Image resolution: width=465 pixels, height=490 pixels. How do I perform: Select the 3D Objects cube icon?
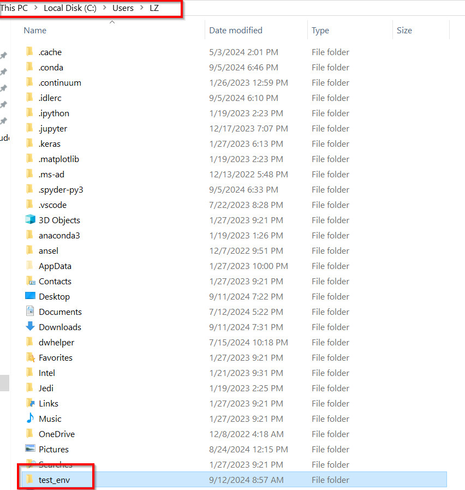[30, 220]
